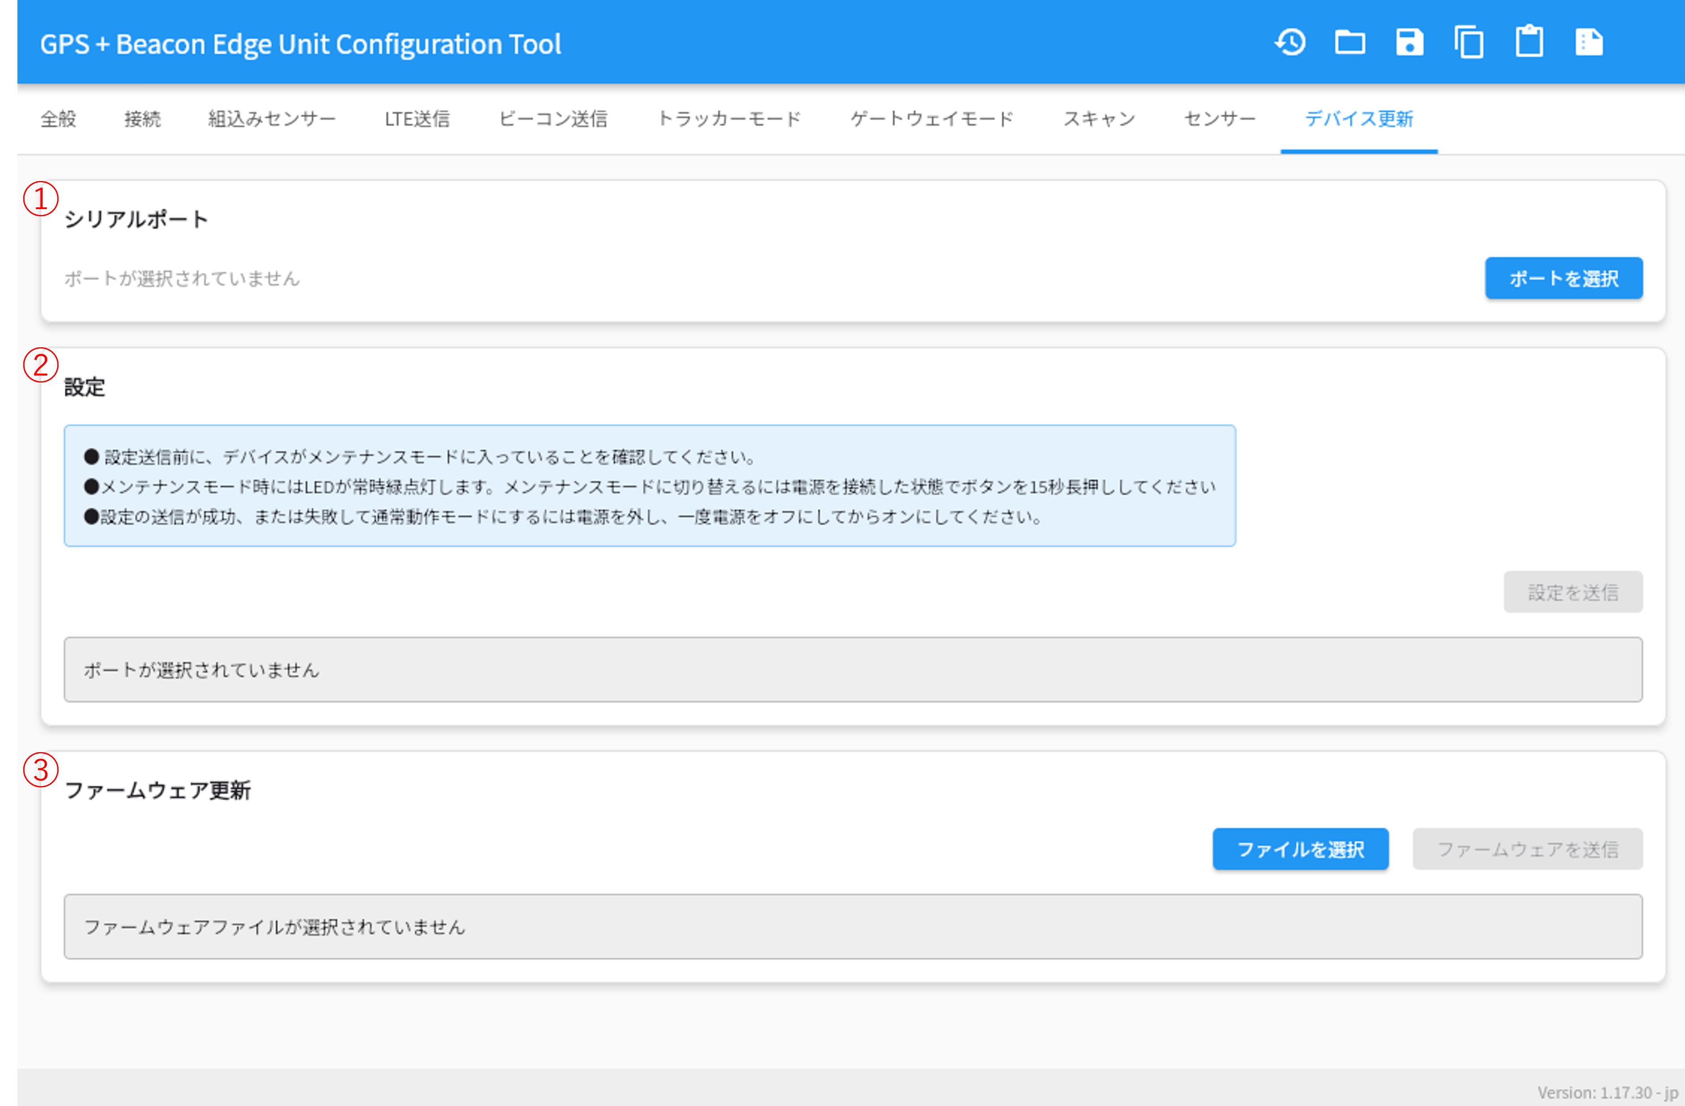Click the 設定を送信 button
Viewport: 1685px width, 1106px height.
(x=1573, y=592)
